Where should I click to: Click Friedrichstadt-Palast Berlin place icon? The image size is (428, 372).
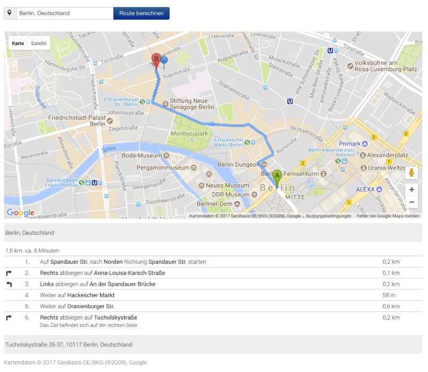[110, 121]
